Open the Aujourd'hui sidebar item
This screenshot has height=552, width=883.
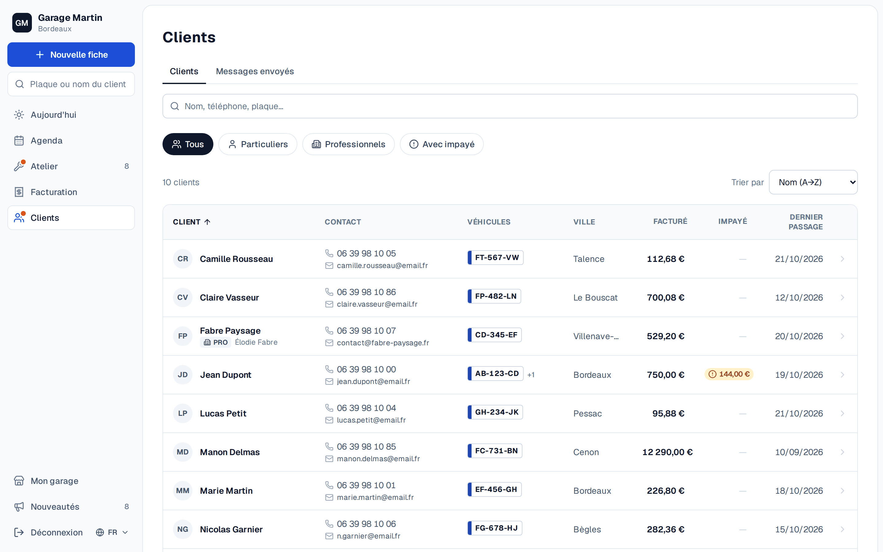71,115
